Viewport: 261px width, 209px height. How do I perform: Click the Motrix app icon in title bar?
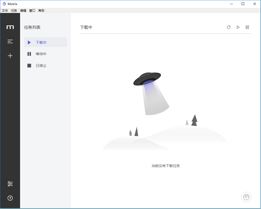(x=4, y=4)
